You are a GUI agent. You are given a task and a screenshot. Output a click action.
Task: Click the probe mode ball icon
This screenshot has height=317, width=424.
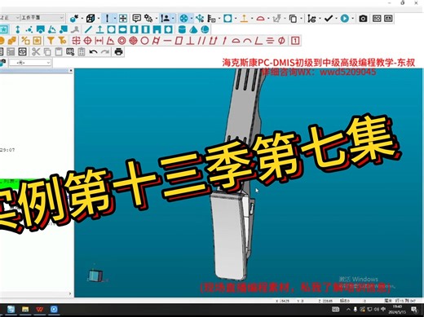(74, 19)
